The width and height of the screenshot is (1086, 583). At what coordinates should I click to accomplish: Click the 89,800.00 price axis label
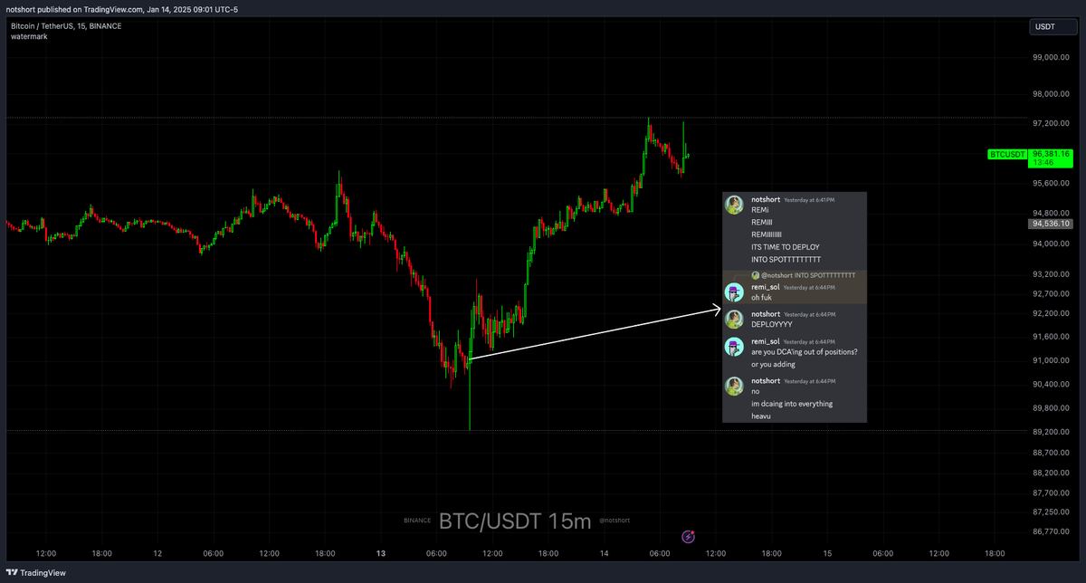pyautogui.click(x=1051, y=408)
